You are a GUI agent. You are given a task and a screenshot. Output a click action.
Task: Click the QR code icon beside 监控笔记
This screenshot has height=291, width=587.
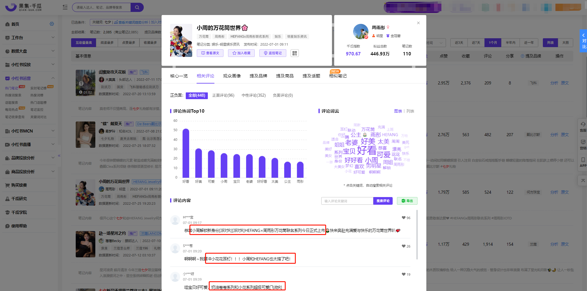295,53
